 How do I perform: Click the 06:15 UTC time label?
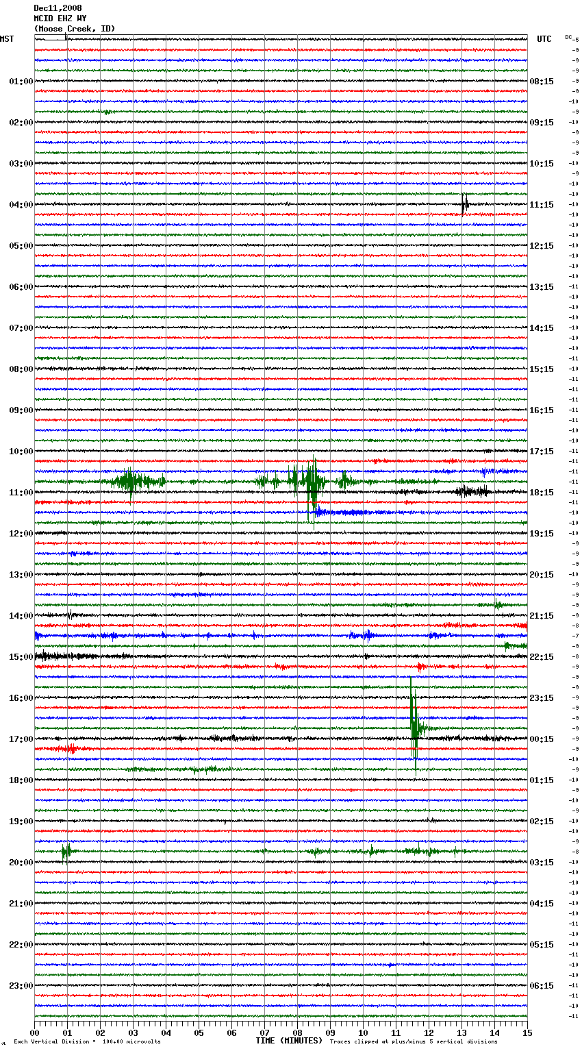click(542, 986)
